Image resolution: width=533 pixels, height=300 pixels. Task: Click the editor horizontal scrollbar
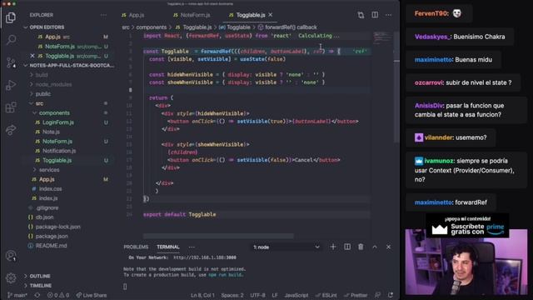click(218, 236)
